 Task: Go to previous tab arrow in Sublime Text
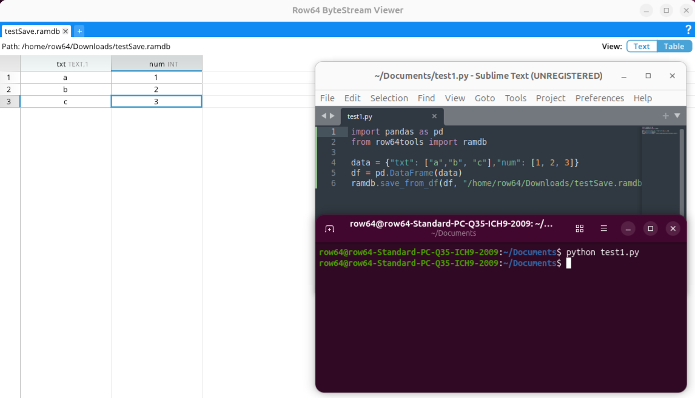[x=324, y=116]
